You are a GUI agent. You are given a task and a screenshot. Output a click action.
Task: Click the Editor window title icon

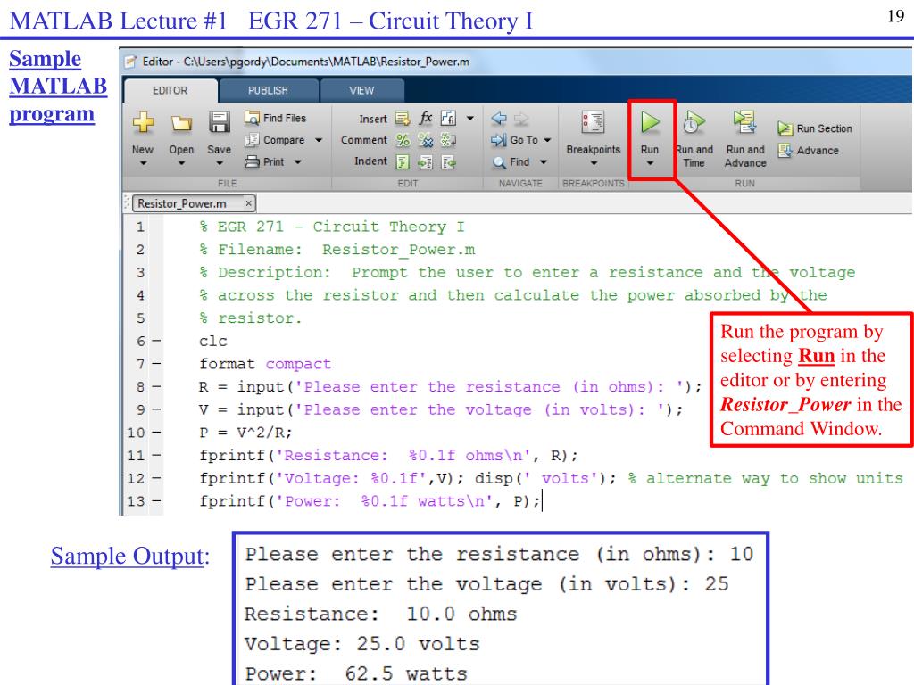131,62
